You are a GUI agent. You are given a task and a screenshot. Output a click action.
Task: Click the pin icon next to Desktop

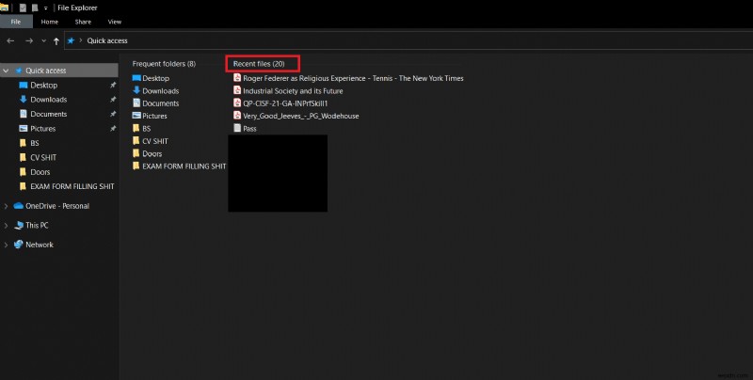(x=113, y=85)
